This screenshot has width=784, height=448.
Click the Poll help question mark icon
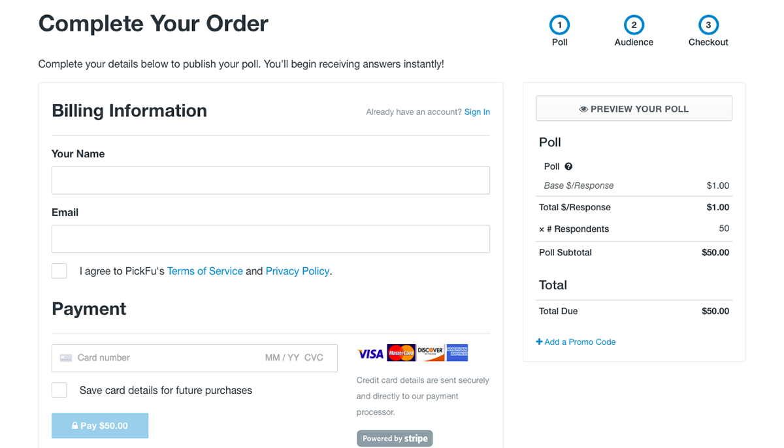[x=568, y=167]
